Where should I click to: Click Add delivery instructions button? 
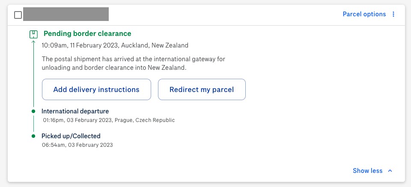click(96, 89)
